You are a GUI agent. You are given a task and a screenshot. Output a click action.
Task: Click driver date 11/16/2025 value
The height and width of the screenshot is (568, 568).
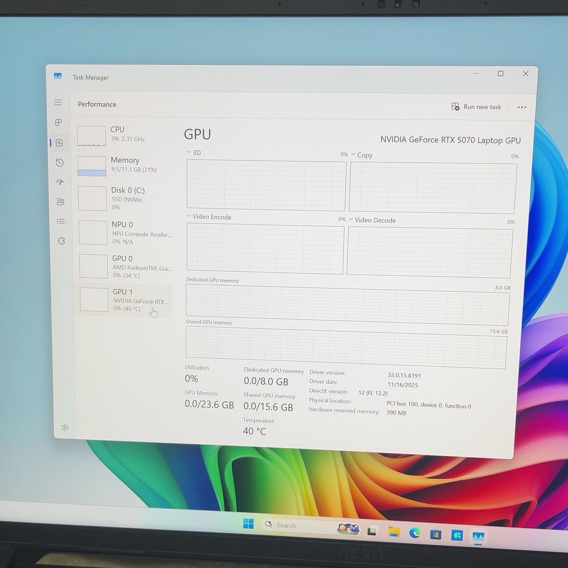pos(403,385)
